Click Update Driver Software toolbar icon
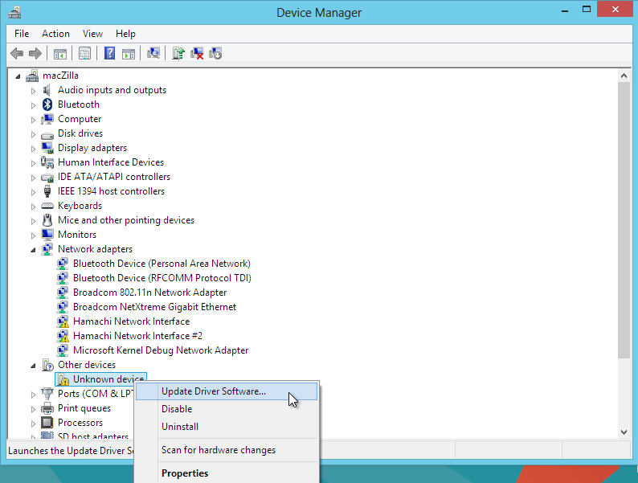This screenshot has width=638, height=483. 178,53
